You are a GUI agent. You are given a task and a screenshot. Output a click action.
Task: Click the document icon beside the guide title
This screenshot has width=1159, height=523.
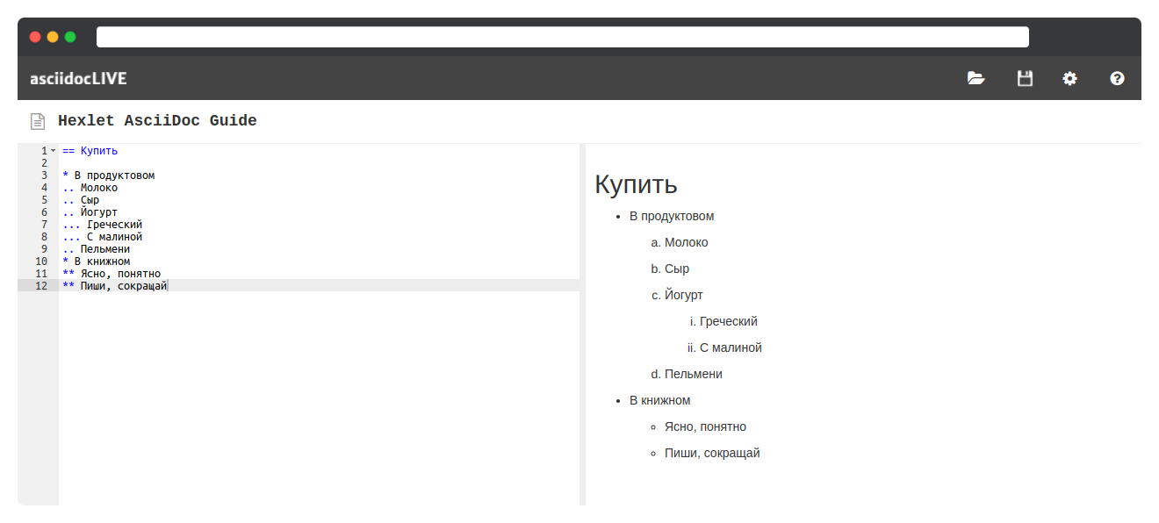[35, 120]
